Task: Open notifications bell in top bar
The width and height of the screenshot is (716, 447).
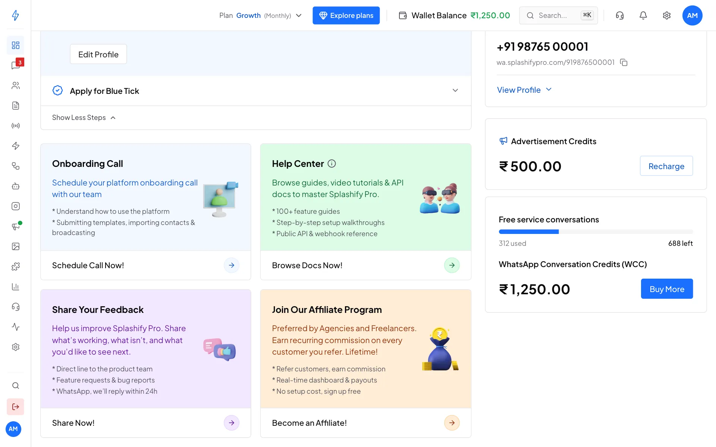Action: click(643, 15)
